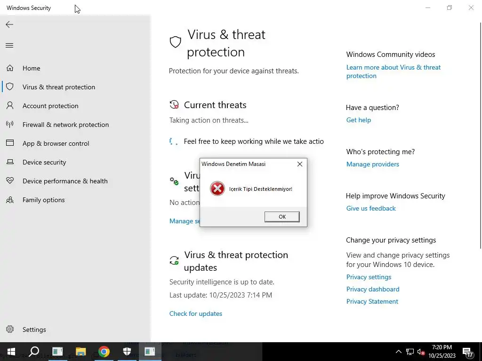Open the Windows Start menu
Viewport: 482px width, 361px height.
11,352
